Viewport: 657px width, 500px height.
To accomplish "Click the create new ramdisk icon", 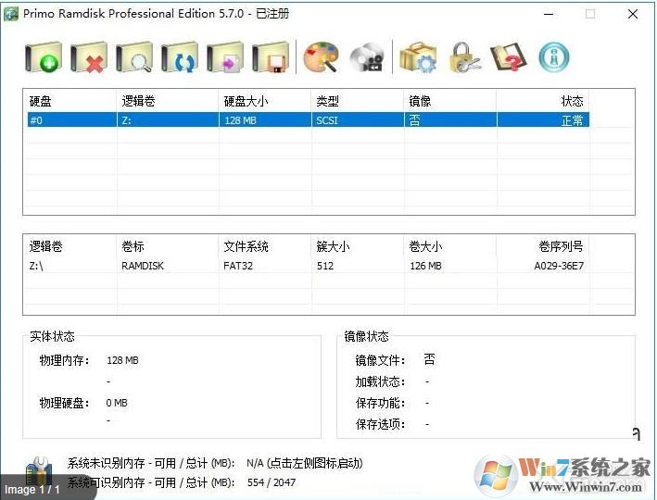I will [43, 57].
